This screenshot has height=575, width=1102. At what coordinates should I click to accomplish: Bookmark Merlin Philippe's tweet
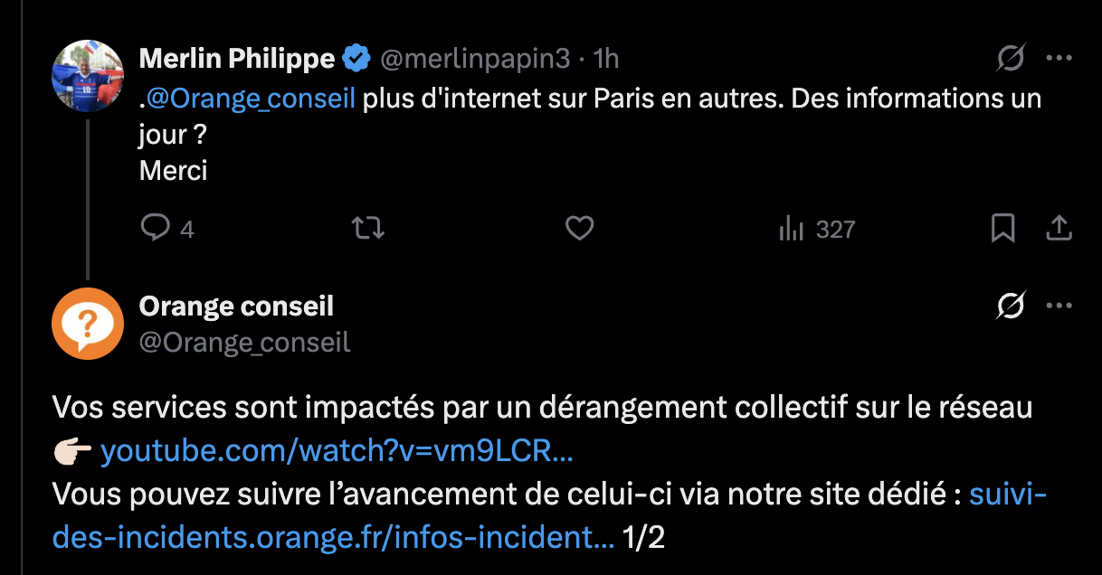(x=1002, y=229)
